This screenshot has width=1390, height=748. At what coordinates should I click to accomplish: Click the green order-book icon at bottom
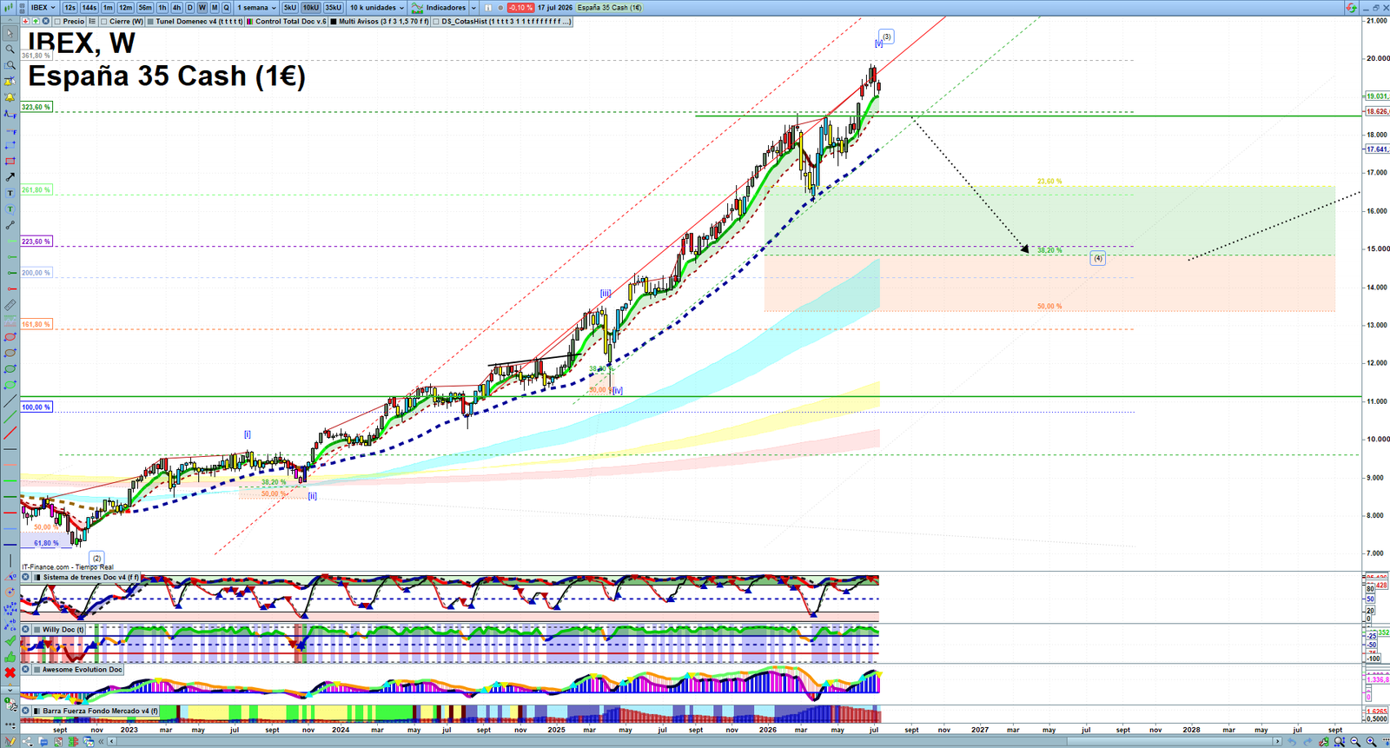click(73, 741)
